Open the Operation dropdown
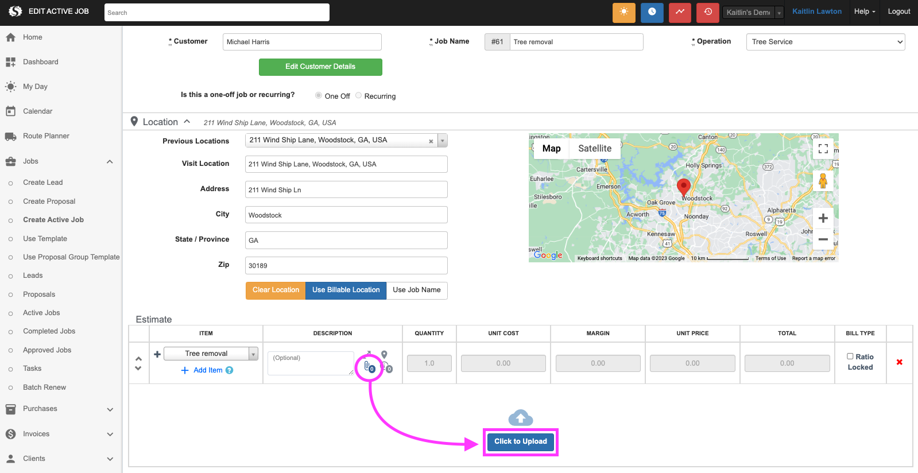Image resolution: width=918 pixels, height=473 pixels. tap(825, 42)
